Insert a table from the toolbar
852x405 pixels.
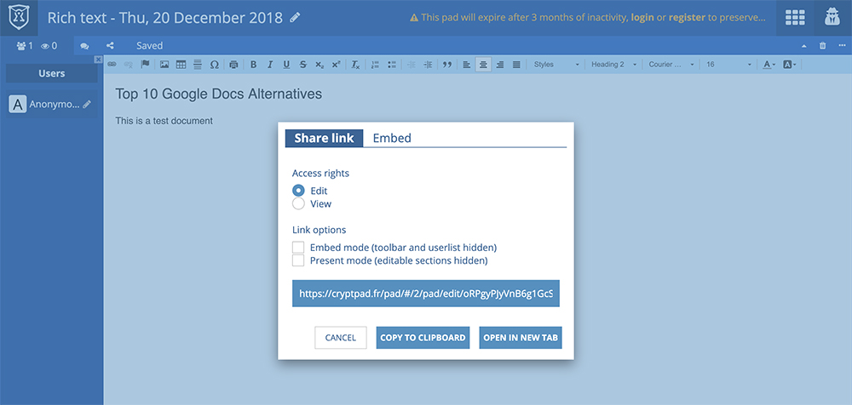click(181, 64)
